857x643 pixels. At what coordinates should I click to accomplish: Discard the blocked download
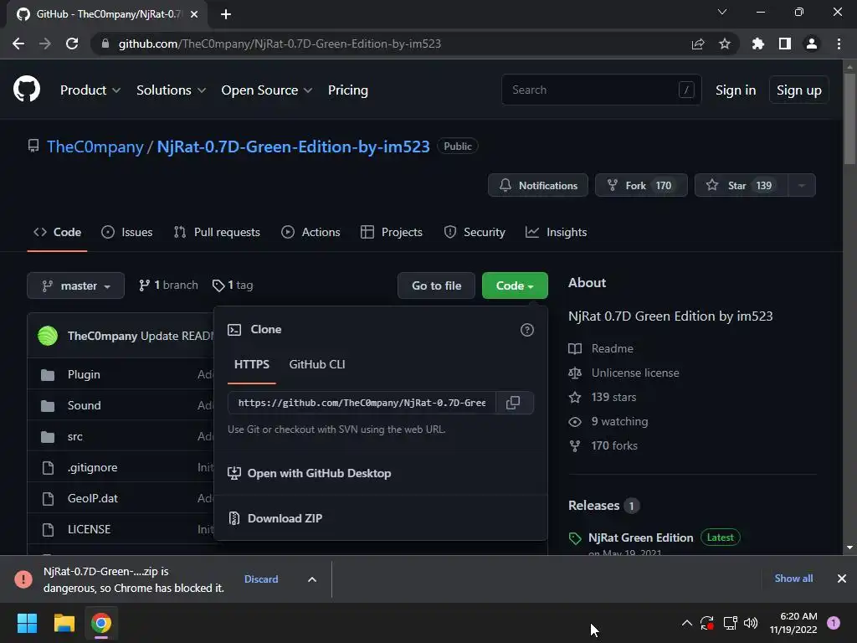(261, 579)
